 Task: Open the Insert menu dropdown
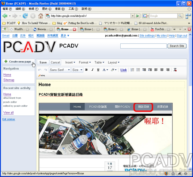70,62
